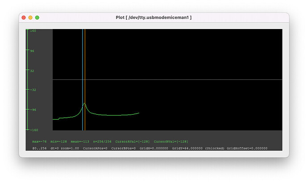Click the CursorBPos=0 readout
Screen dimensions: 308x182
pyautogui.click(x=123, y=149)
